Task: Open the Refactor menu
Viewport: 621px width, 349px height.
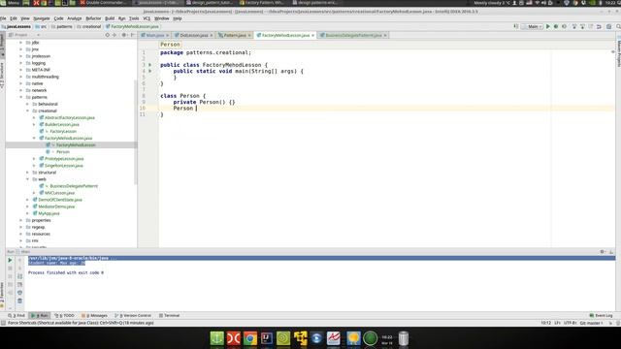Action: point(93,18)
